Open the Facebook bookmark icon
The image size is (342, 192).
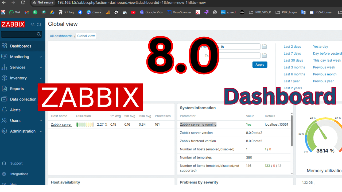click(x=80, y=12)
